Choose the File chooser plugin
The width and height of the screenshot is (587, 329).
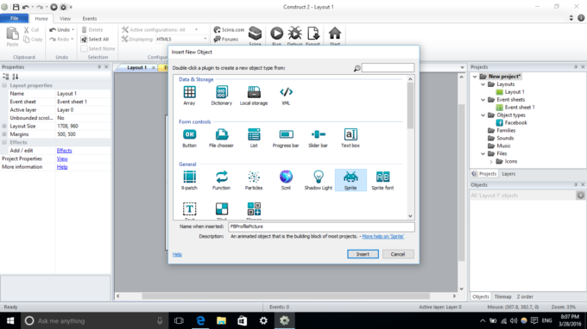pyautogui.click(x=222, y=134)
